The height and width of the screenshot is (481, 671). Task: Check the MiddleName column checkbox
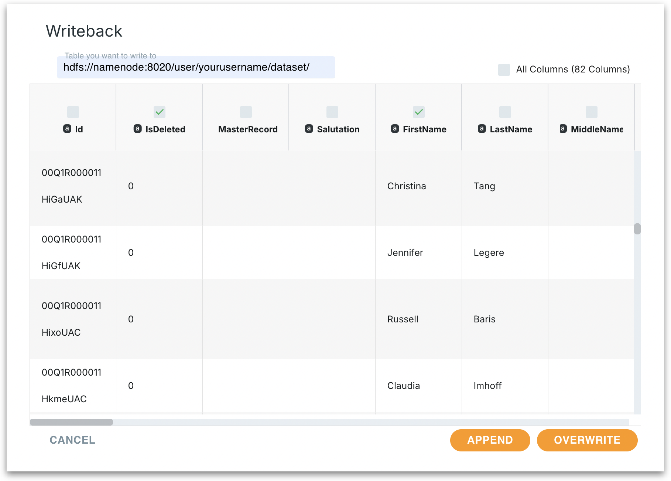click(592, 112)
